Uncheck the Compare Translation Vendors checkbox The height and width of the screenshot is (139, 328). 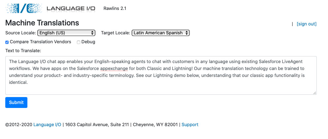tap(7, 42)
